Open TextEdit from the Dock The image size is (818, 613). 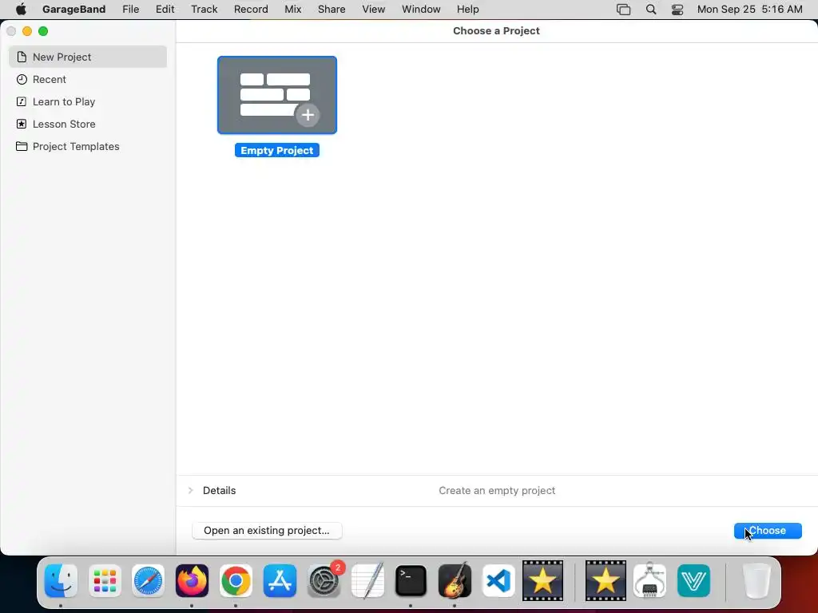(x=367, y=581)
